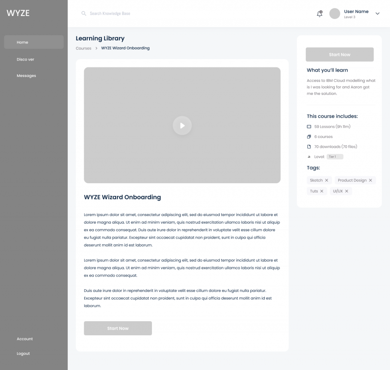Click the Learning Library heading
Viewport: 390px width, 370px height.
tap(100, 38)
